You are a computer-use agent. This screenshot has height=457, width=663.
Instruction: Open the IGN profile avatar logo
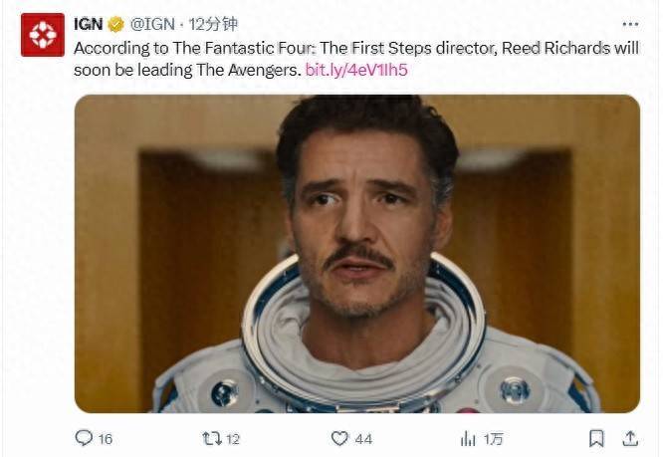(42, 35)
